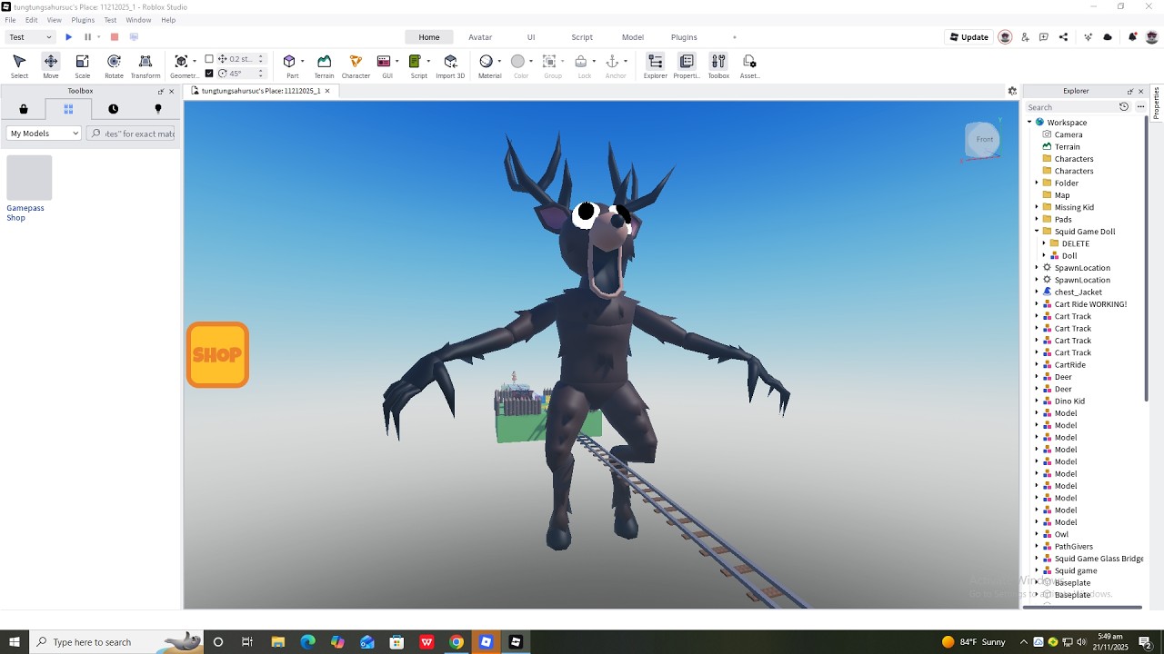Open the Plugins menu in menu bar
The height and width of the screenshot is (654, 1164).
click(83, 20)
